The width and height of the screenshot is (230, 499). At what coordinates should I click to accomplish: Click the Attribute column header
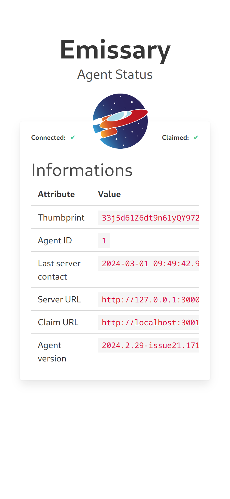pyautogui.click(x=56, y=194)
